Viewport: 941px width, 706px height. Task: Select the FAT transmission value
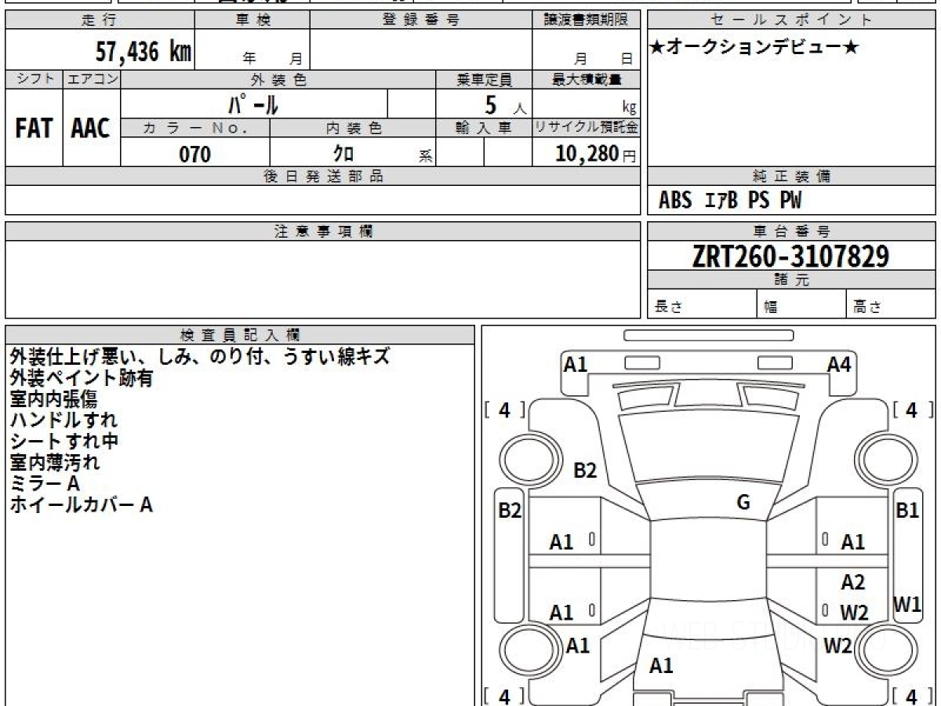[x=34, y=129]
